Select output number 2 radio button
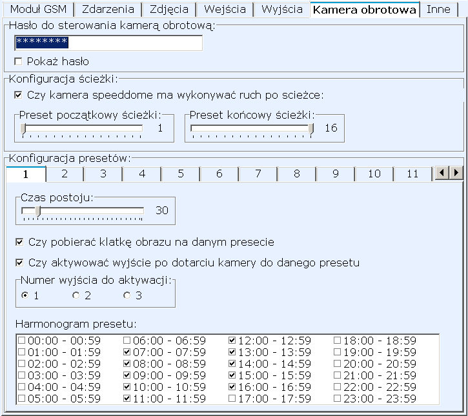The image size is (468, 416). [x=76, y=295]
